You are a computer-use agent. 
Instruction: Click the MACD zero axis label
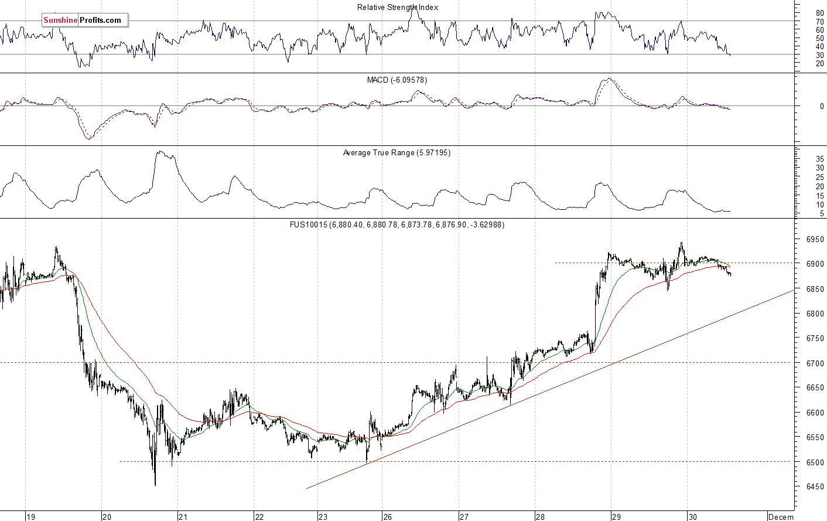[822, 107]
